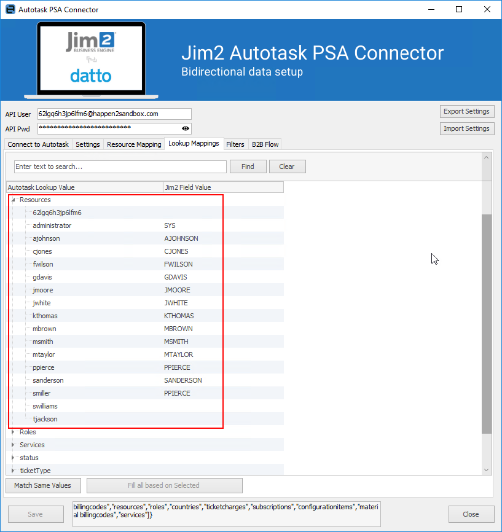502x532 pixels.
Task: Open the B2B Flow tab
Action: click(x=265, y=144)
